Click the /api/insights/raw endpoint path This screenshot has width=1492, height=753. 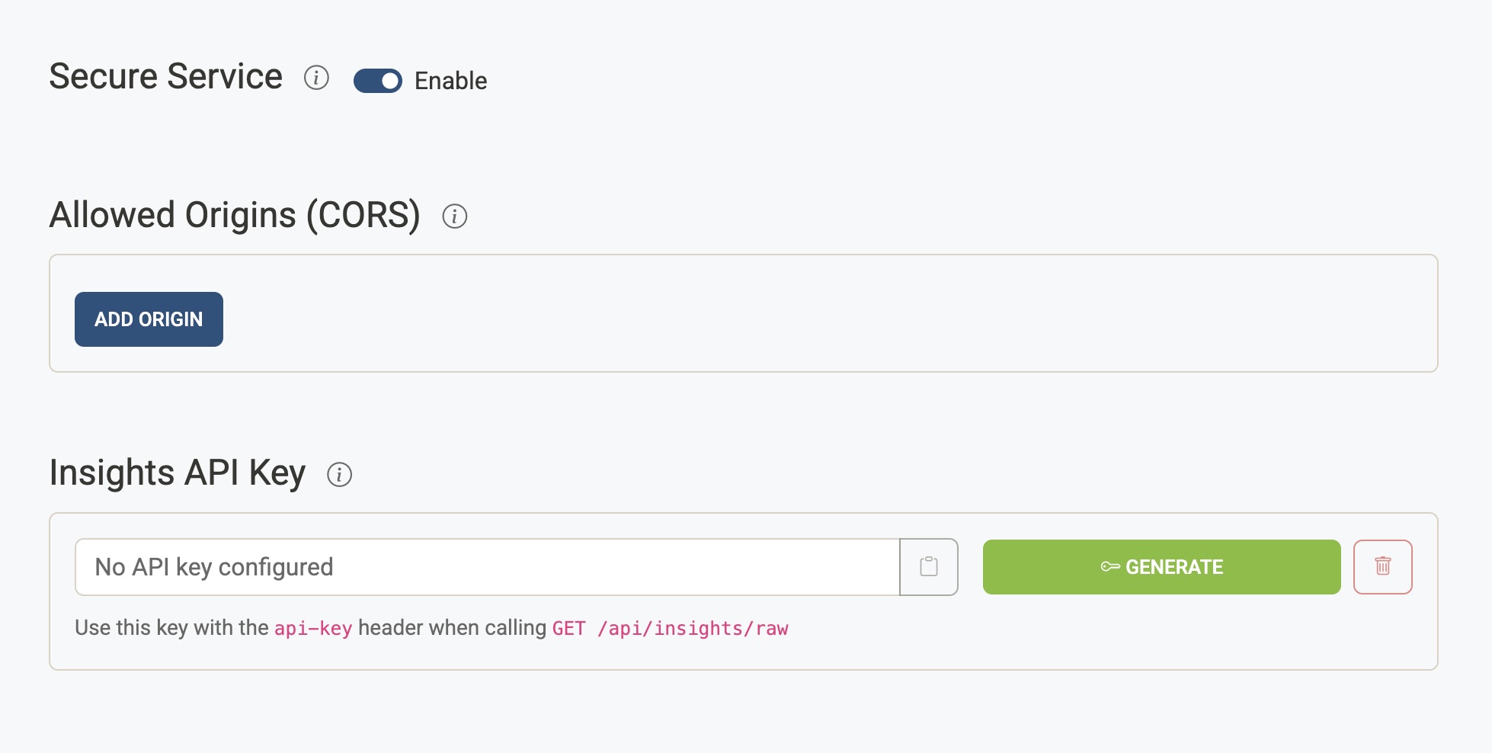tap(693, 629)
